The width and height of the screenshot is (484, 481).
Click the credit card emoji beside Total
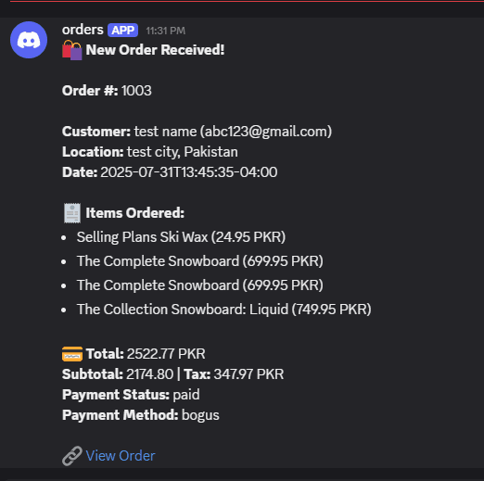point(72,354)
